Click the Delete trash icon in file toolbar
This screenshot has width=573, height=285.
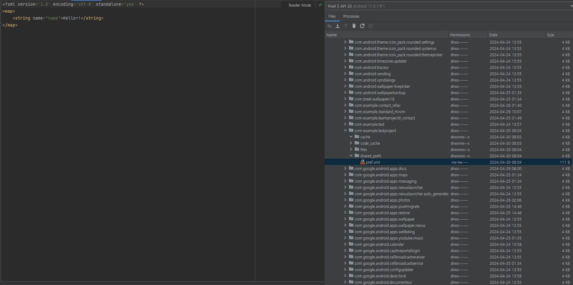click(354, 26)
